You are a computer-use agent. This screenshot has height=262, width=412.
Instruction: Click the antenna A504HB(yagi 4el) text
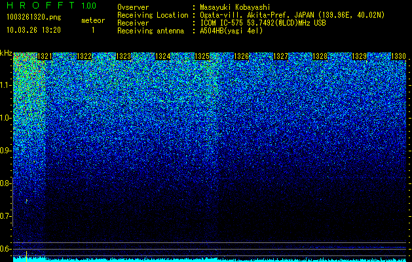(231, 31)
